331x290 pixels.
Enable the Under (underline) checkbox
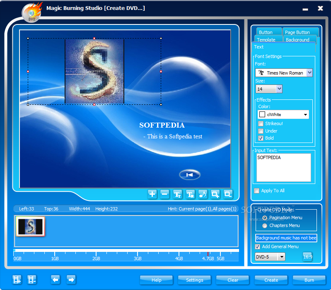coord(261,131)
